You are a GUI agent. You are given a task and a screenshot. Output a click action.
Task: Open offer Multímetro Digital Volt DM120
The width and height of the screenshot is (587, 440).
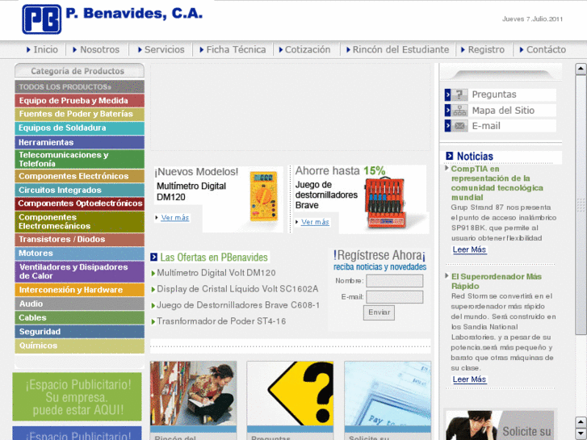point(216,273)
